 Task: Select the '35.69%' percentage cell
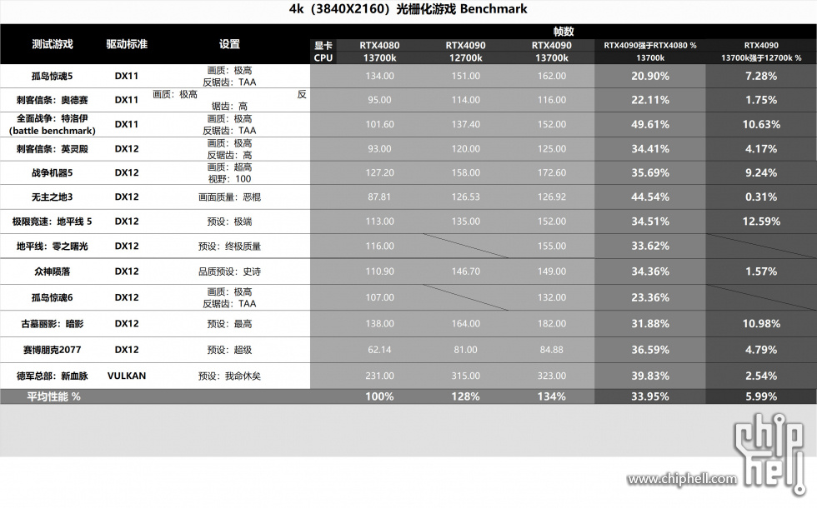click(649, 173)
